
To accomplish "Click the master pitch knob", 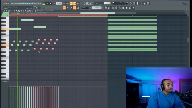I will 39,8.
